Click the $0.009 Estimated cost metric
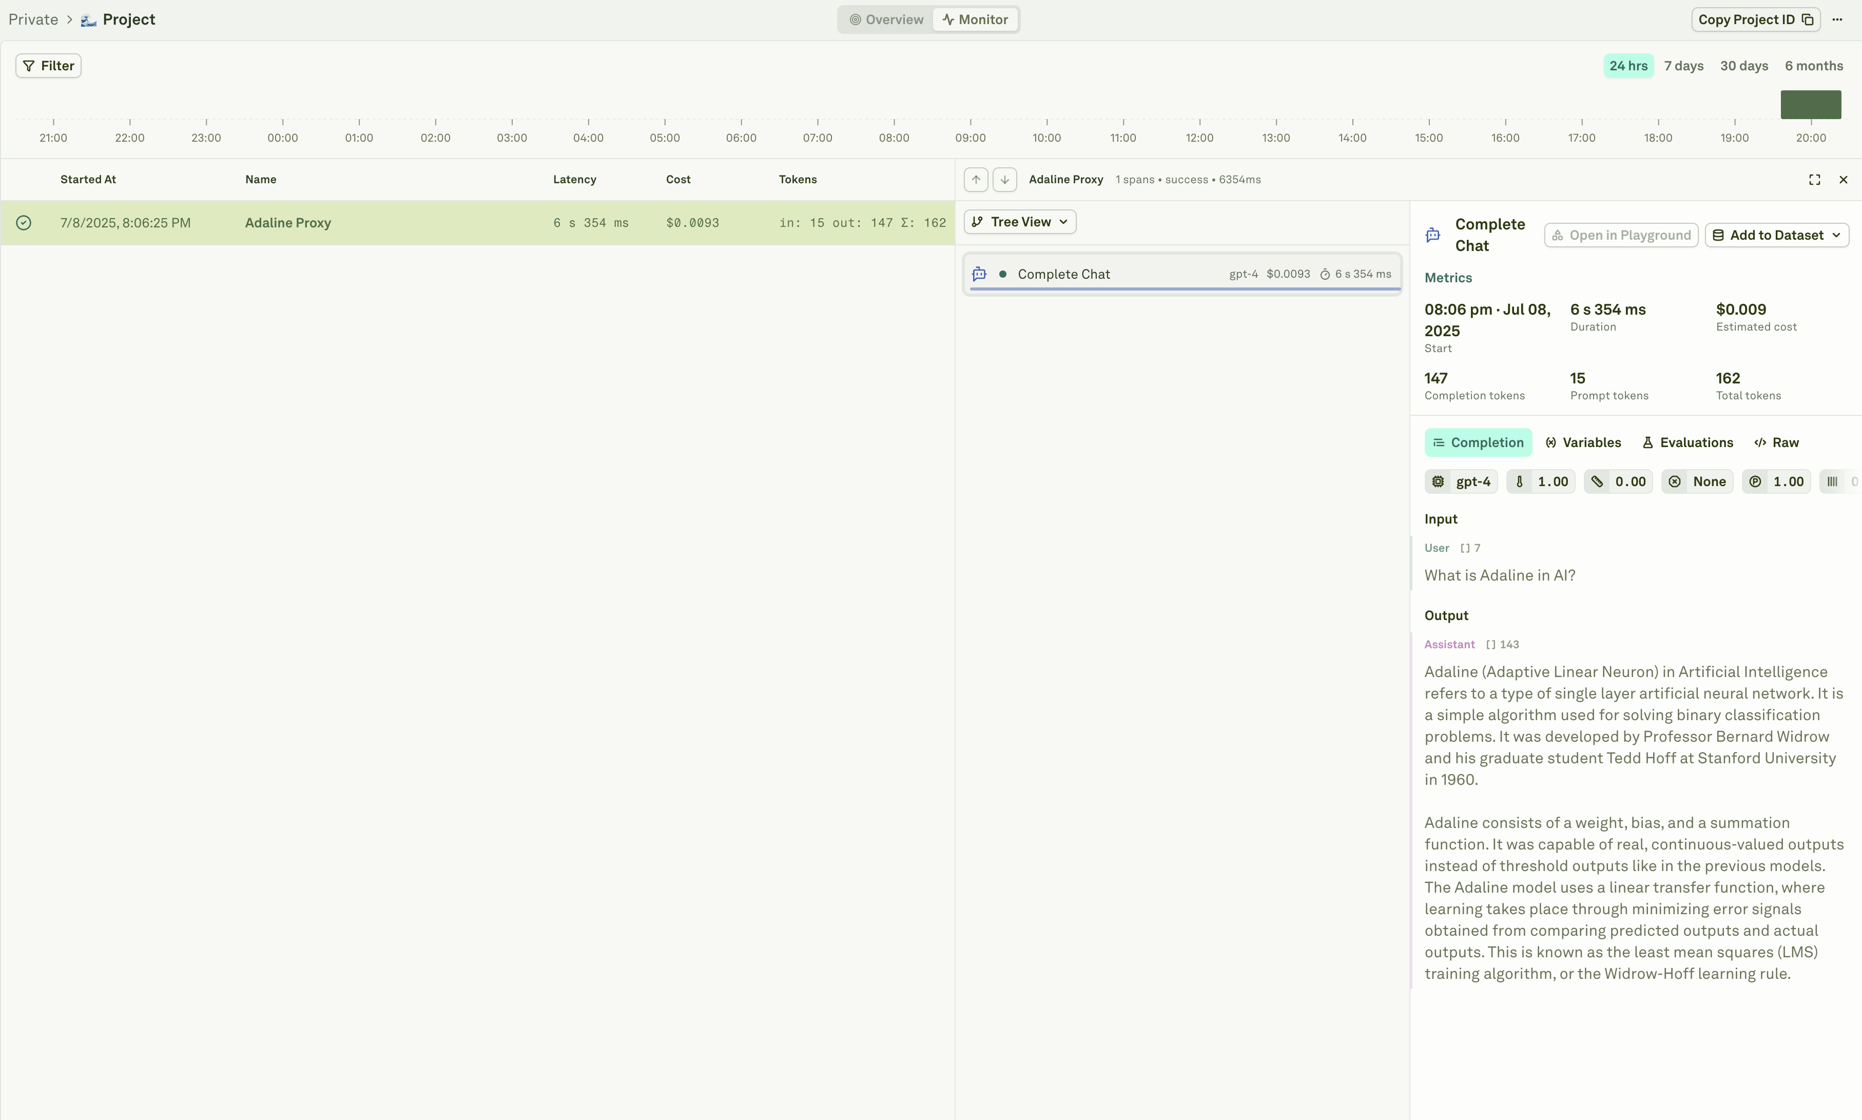 (1756, 317)
